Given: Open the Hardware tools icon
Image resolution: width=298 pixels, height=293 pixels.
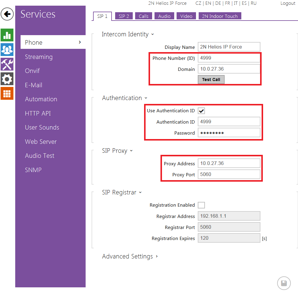Looking at the screenshot, I should pyautogui.click(x=7, y=64).
